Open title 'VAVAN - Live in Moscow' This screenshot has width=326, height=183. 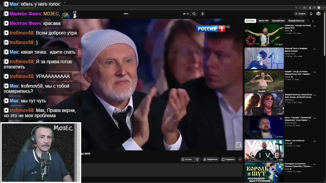(x=294, y=141)
